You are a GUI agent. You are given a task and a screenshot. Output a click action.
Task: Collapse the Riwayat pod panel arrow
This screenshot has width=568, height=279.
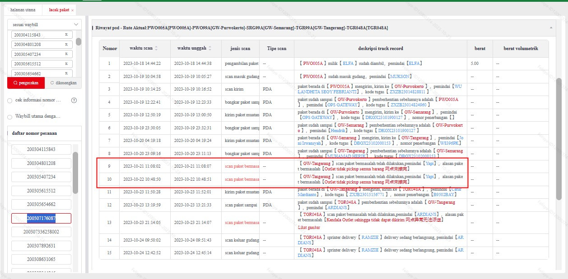pyautogui.click(x=551, y=28)
